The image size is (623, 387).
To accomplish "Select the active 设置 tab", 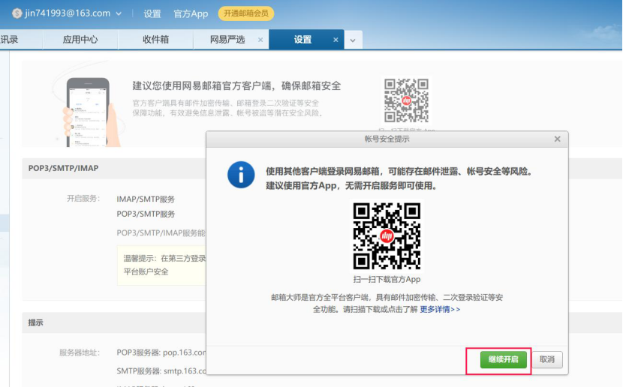I will 302,39.
